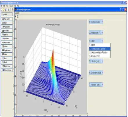
Task: Click the peak of the 3D ambiguity plot
Action: 53,50
